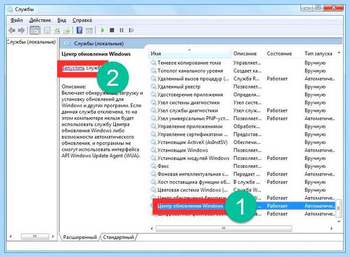The image size is (350, 257).
Task: Toggle the action pane toolbar icon
Action: click(x=89, y=30)
